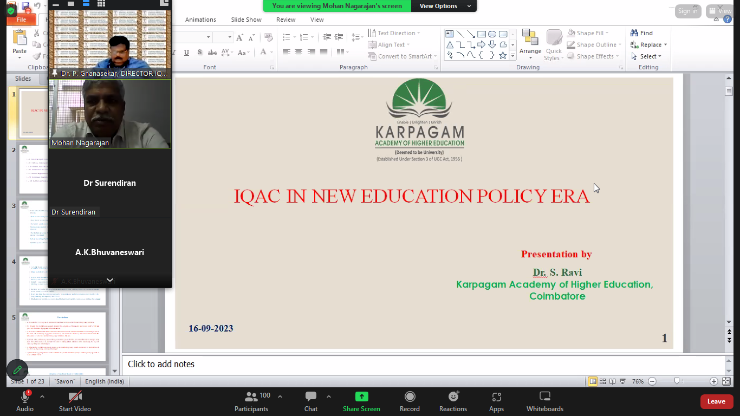This screenshot has width=740, height=416.
Task: Open Zoom annotation pencil tool
Action: coord(17,370)
